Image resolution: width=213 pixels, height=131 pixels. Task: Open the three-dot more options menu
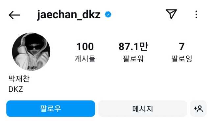point(196,14)
